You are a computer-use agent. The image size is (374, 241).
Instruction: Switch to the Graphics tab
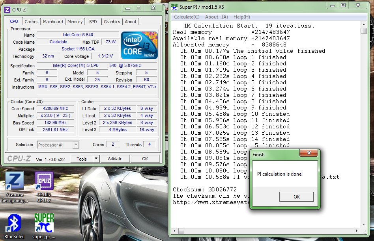[112, 22]
